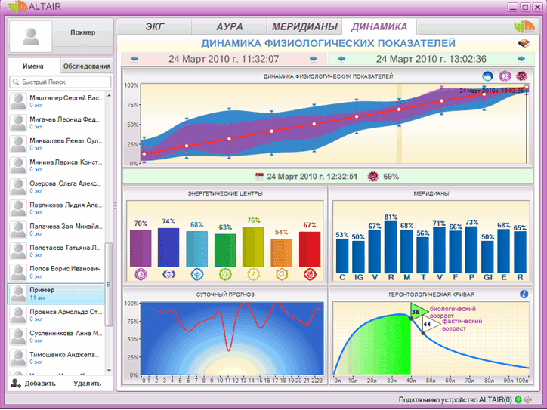Switch to the ЭКГ tab

[155, 26]
